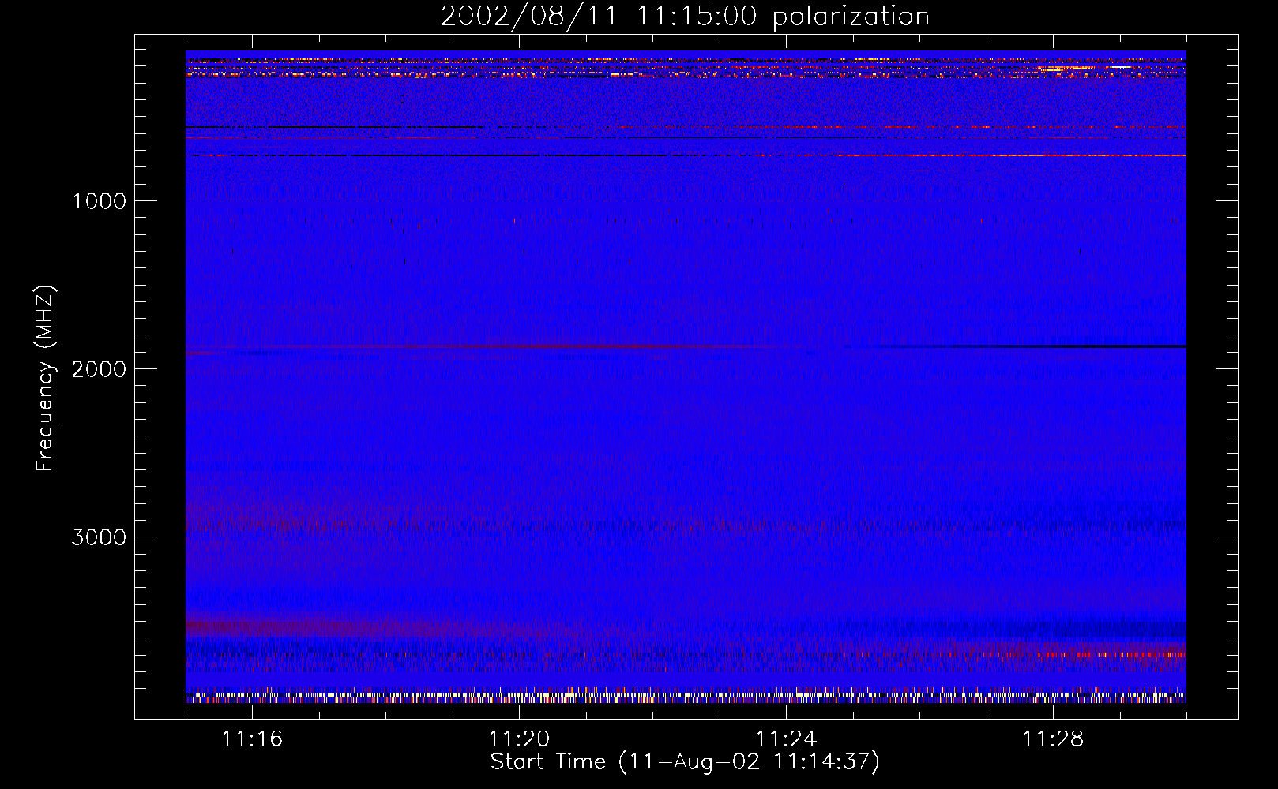Click the "11:24" time tick label

pyautogui.click(x=786, y=739)
